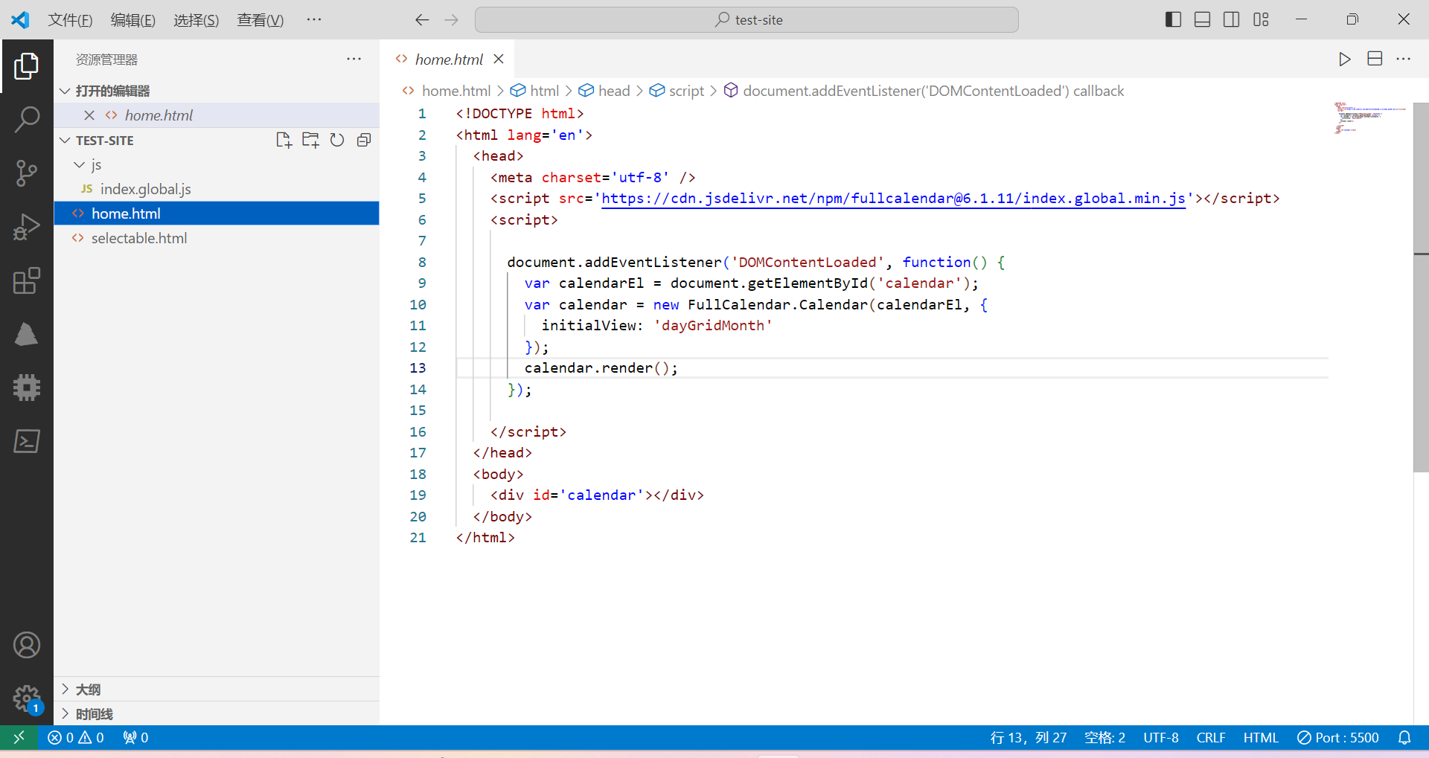Open the Extensions view
Image resolution: width=1429 pixels, height=758 pixels.
point(27,280)
